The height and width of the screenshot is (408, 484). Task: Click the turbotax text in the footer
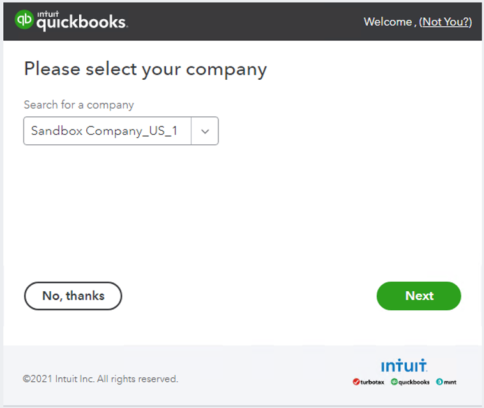[x=373, y=382]
